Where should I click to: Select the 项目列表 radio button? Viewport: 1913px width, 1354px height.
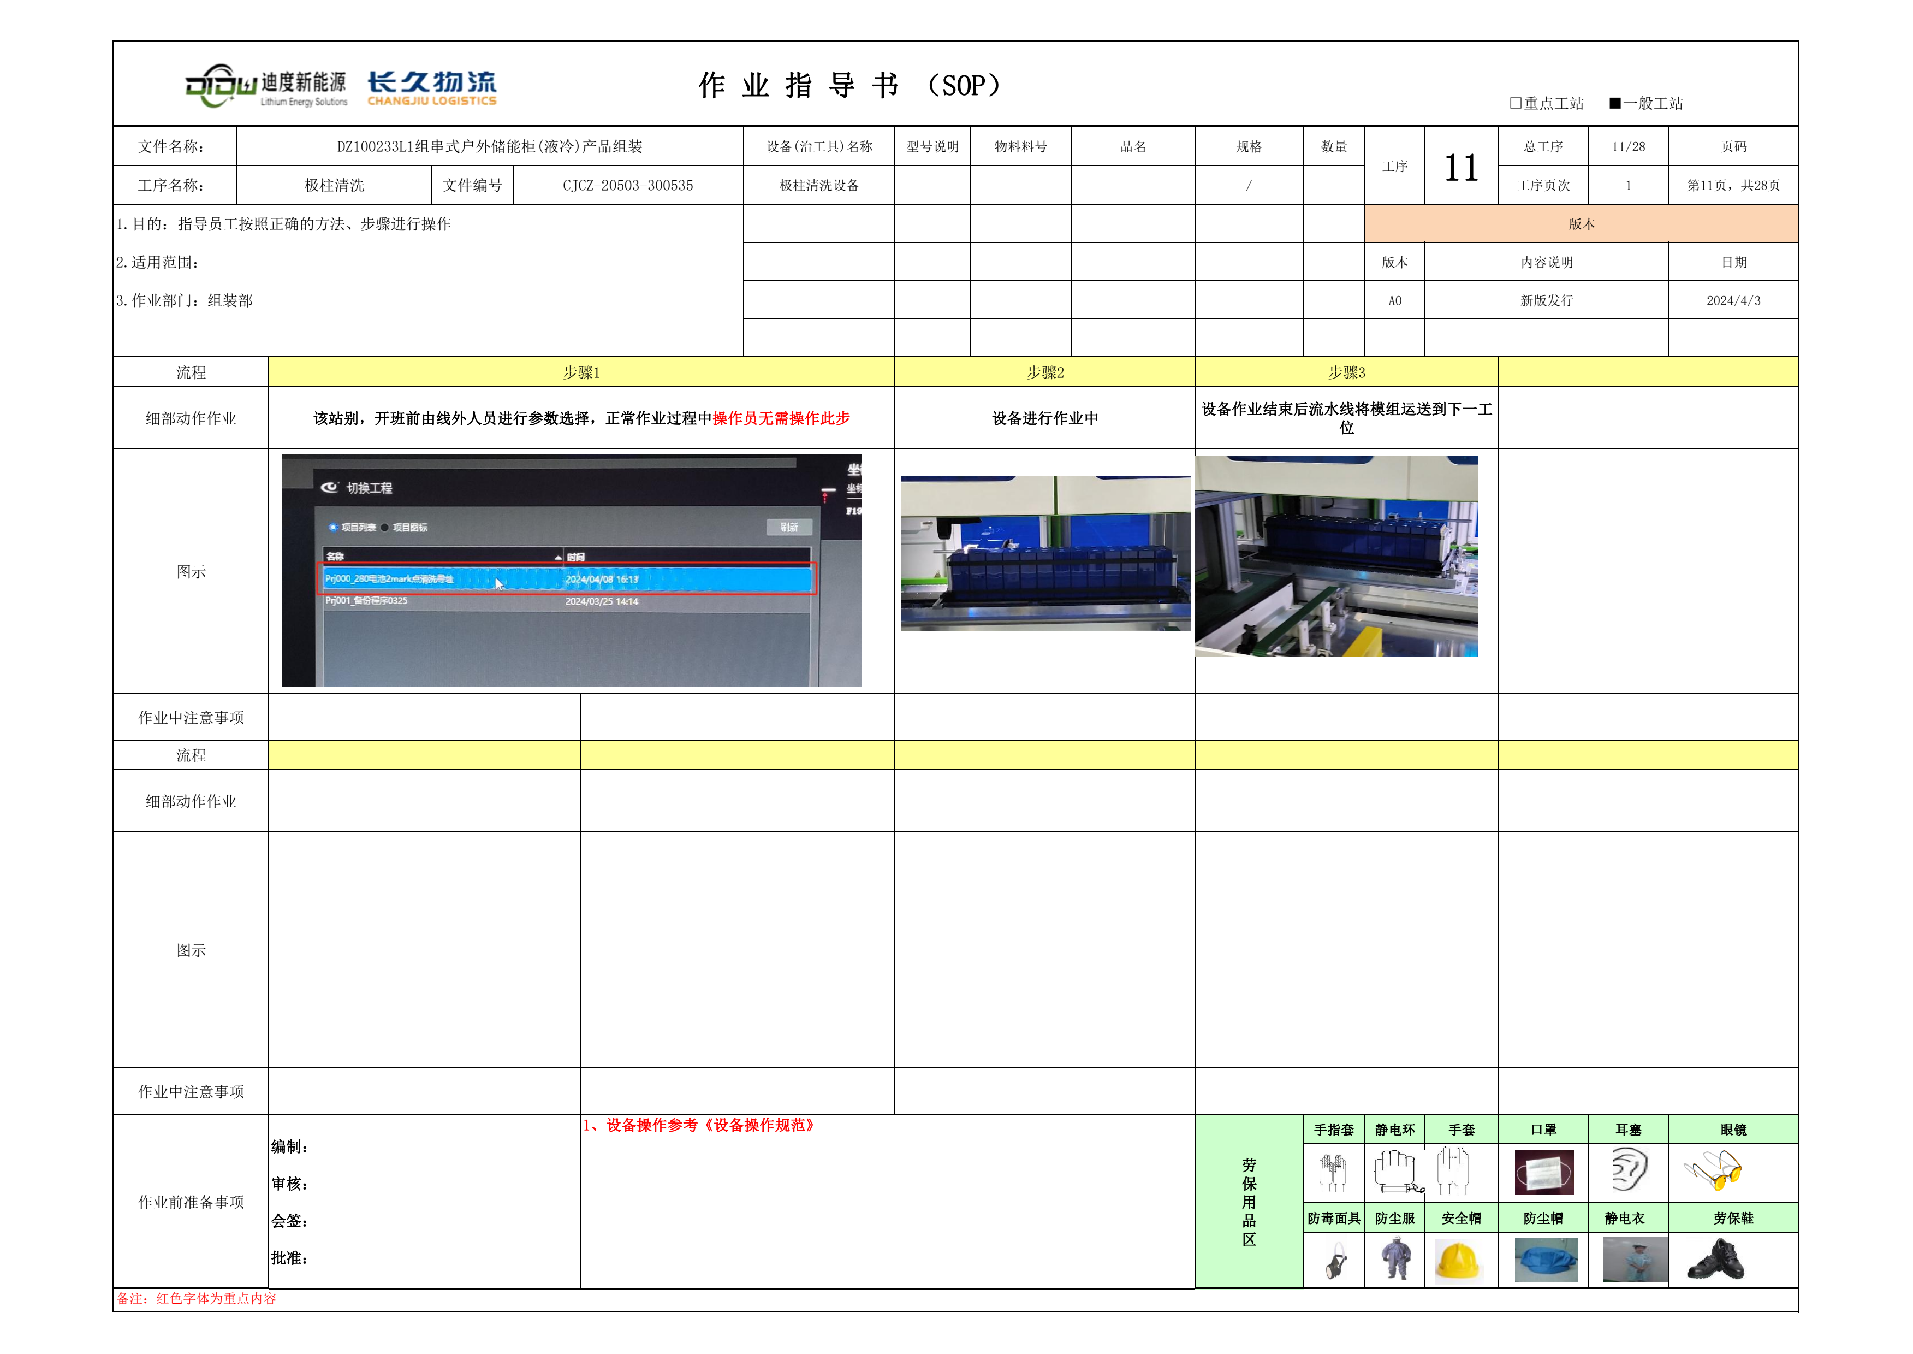[333, 527]
